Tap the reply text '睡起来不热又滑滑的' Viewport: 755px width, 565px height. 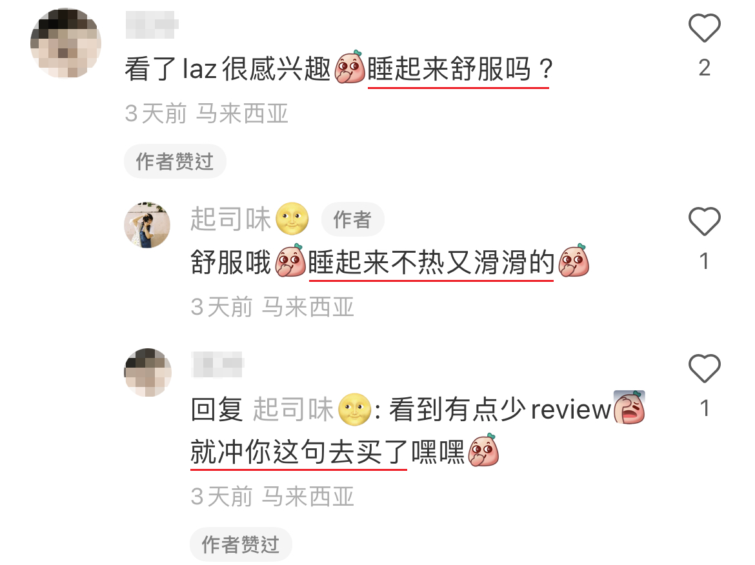click(432, 263)
